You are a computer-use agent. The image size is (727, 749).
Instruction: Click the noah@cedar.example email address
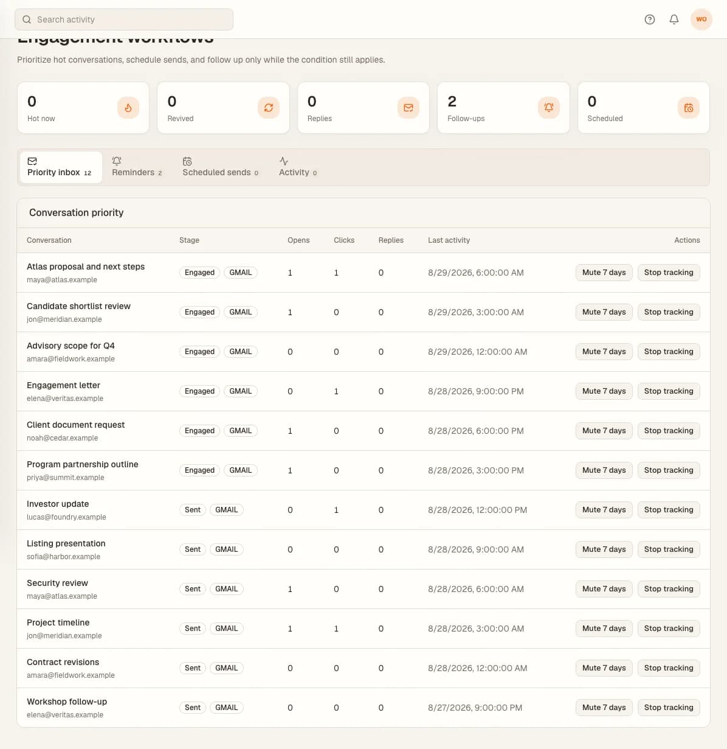click(62, 438)
